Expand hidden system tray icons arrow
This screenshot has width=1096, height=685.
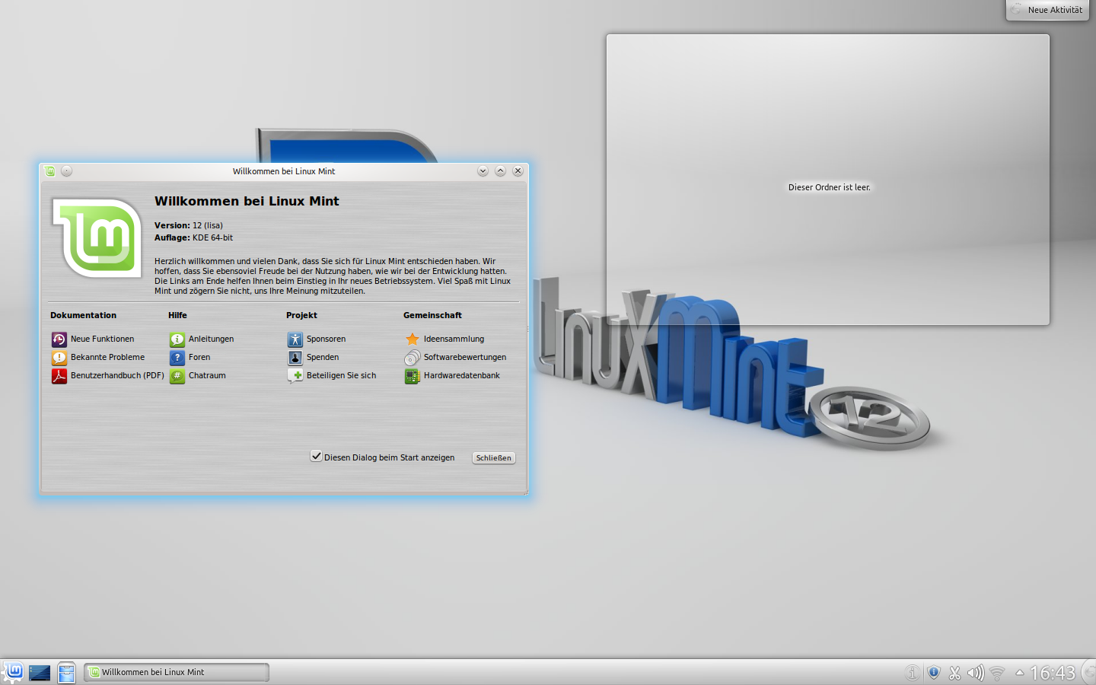1019,673
